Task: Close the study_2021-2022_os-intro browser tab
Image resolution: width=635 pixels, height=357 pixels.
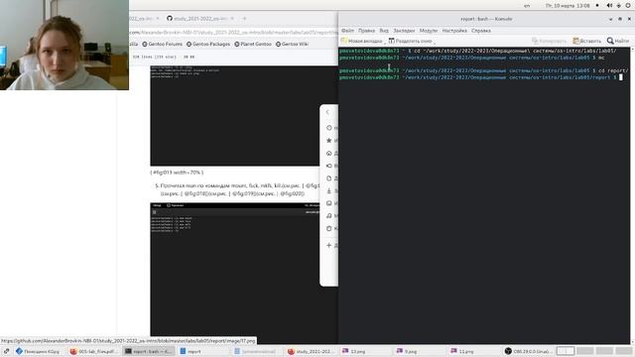Action: tap(232, 19)
